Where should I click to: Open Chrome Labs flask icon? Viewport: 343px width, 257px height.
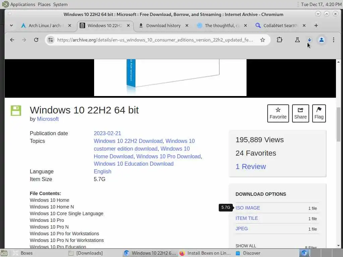point(297,40)
